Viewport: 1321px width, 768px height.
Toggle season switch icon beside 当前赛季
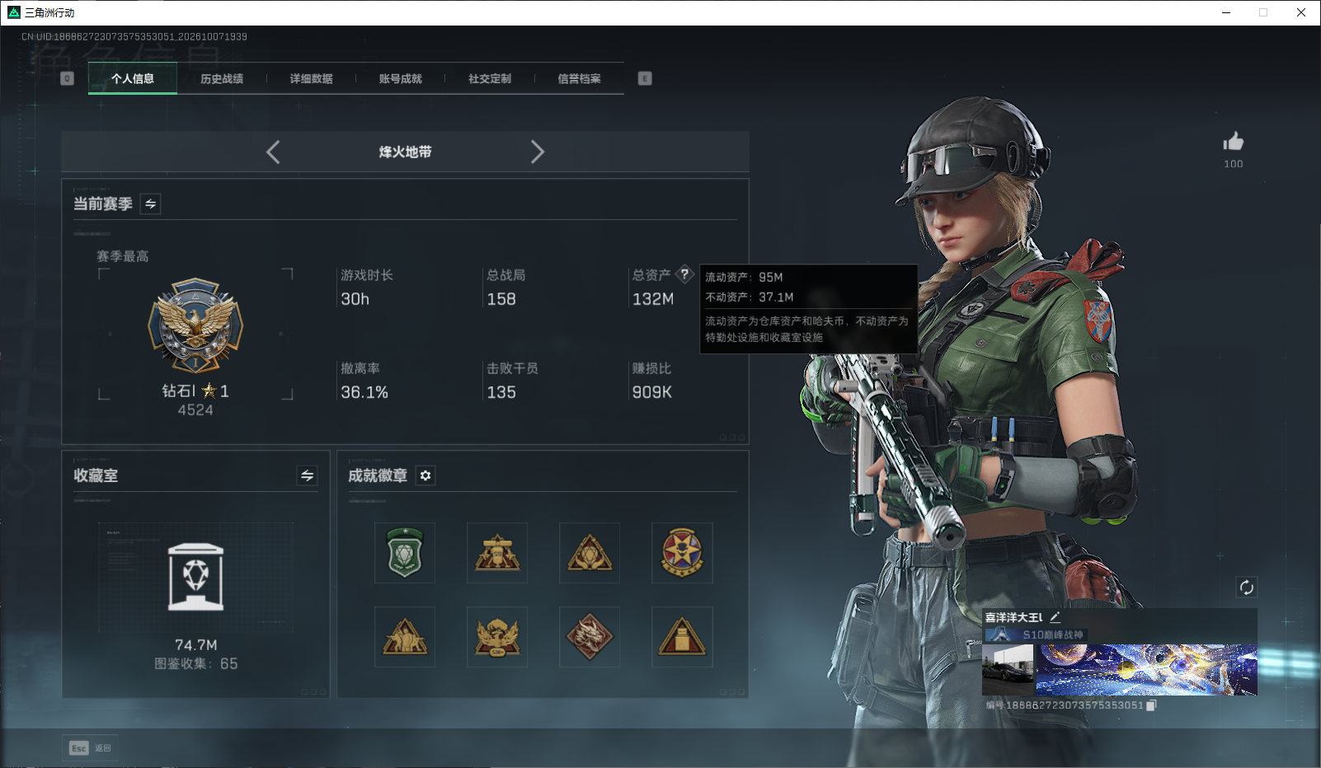coord(150,204)
